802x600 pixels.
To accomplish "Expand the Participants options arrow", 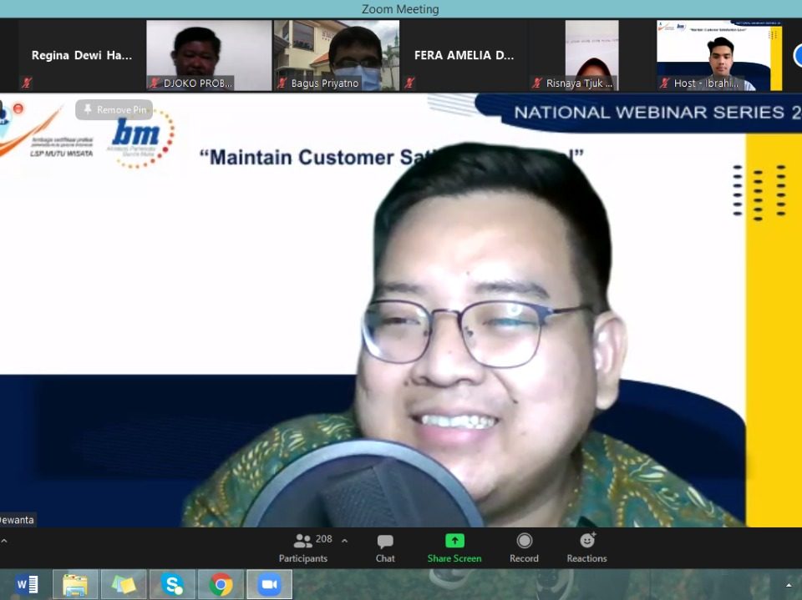I will tap(345, 541).
